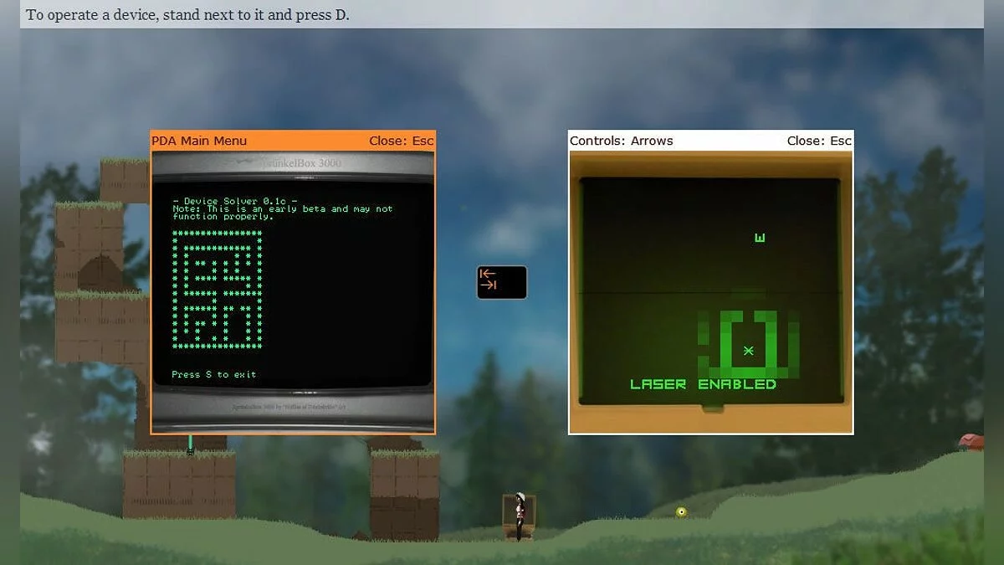This screenshot has height=565, width=1004.
Task: Click the 'LASER ENABLED' status text
Action: (703, 384)
